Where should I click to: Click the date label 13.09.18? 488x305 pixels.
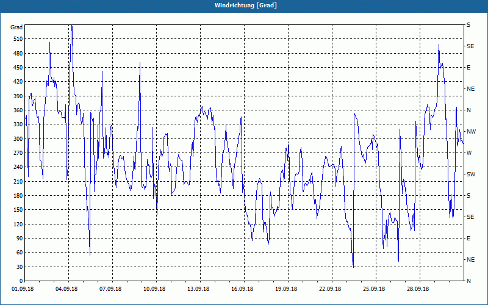coord(198,289)
